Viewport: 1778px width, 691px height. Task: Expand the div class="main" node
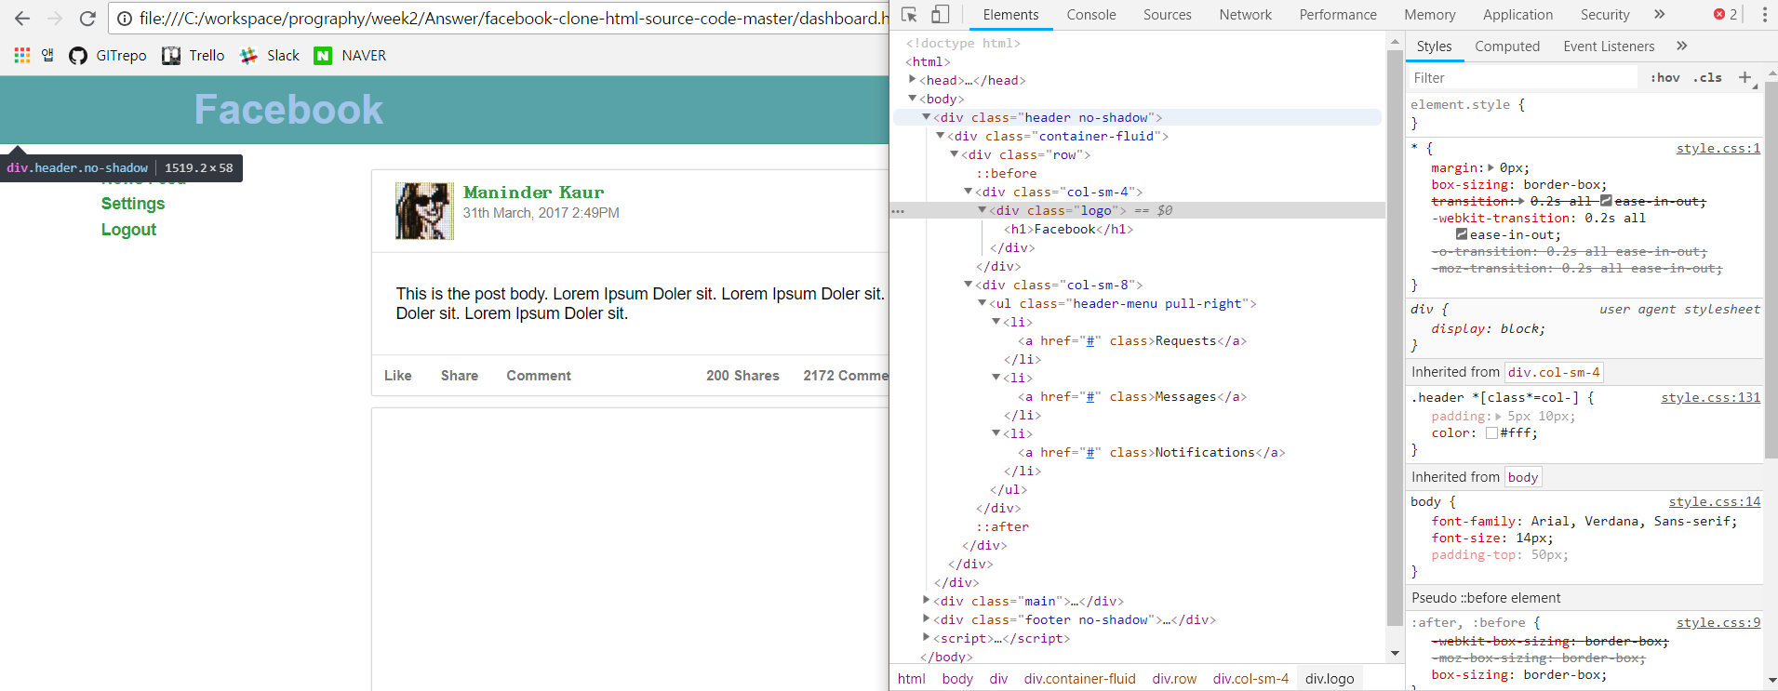click(926, 601)
